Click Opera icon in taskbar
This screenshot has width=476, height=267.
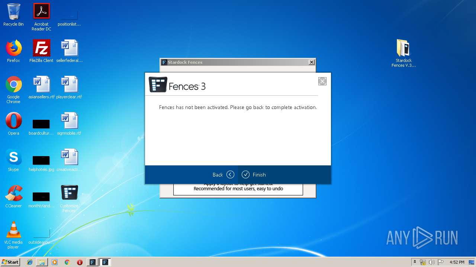coord(80,262)
